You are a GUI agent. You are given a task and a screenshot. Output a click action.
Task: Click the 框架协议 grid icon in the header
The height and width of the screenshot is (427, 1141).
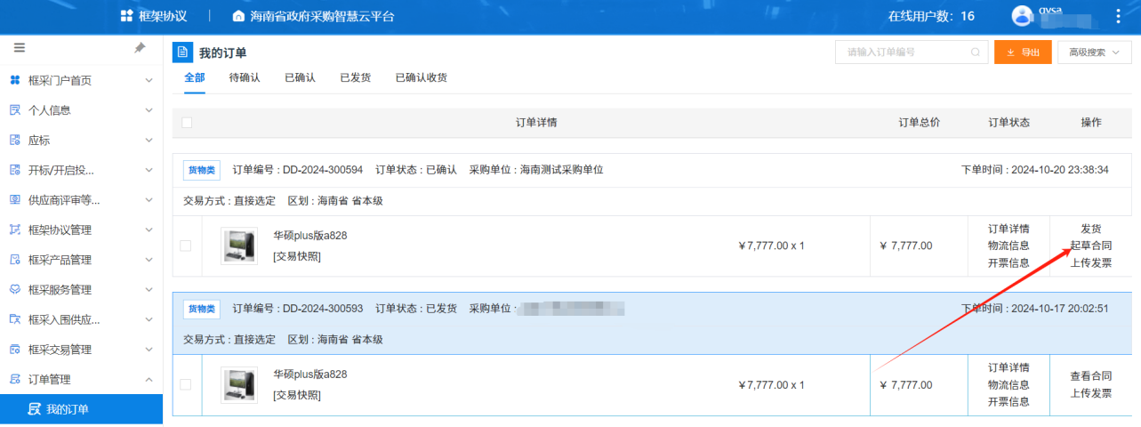click(x=126, y=16)
